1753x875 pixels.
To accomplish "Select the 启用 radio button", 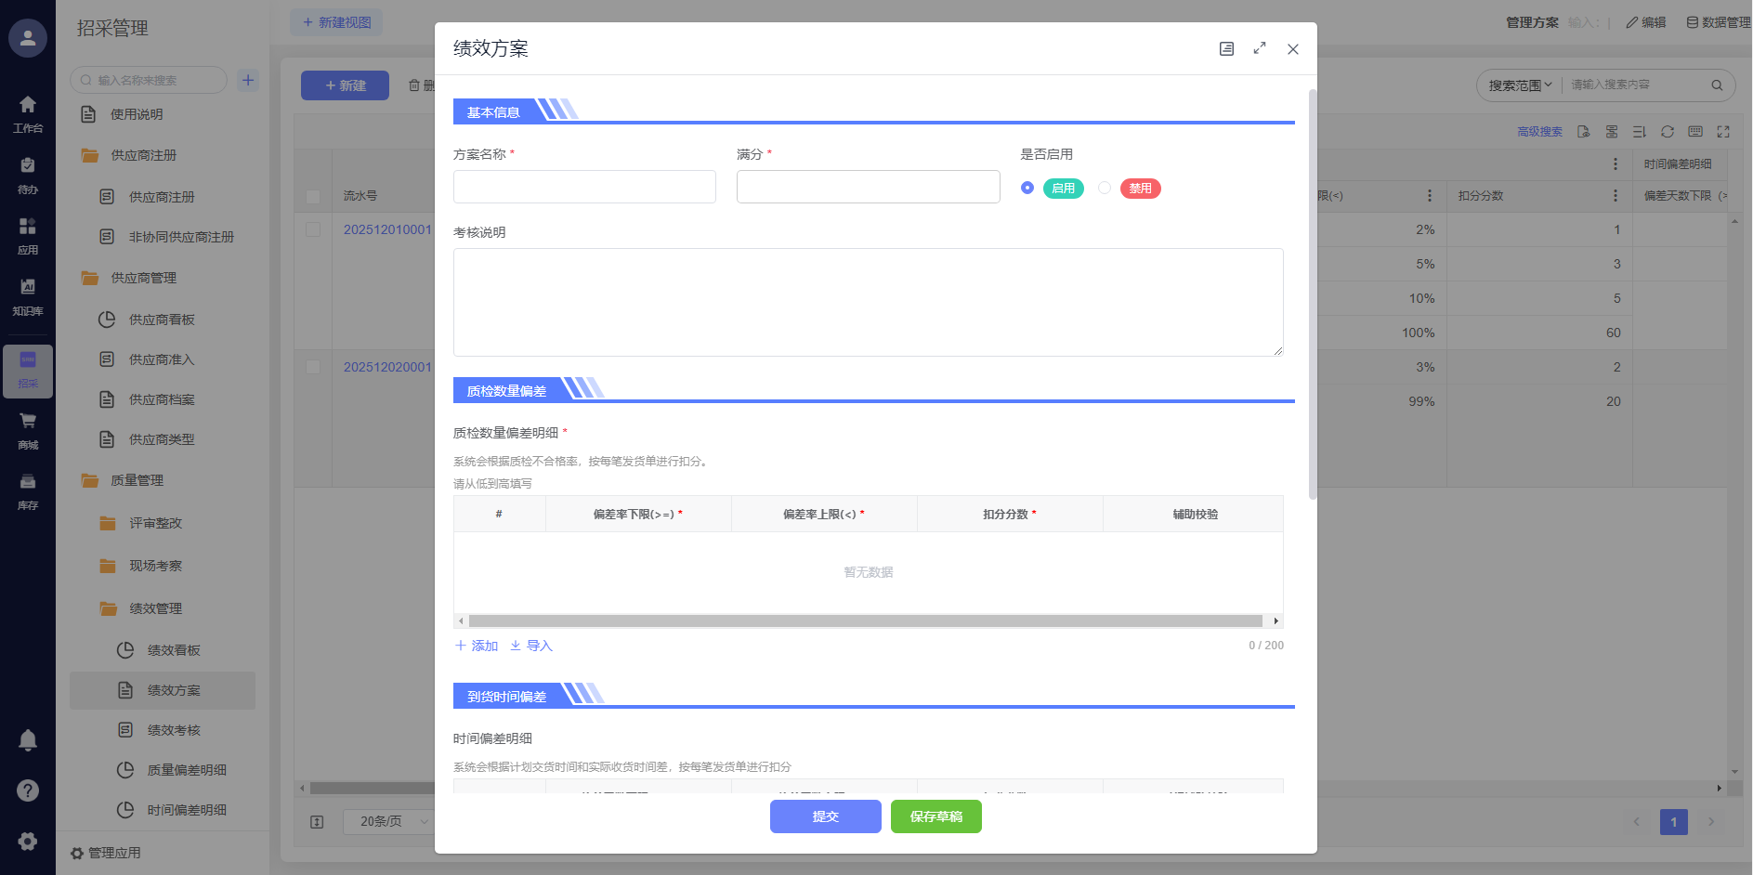I will coord(1027,188).
